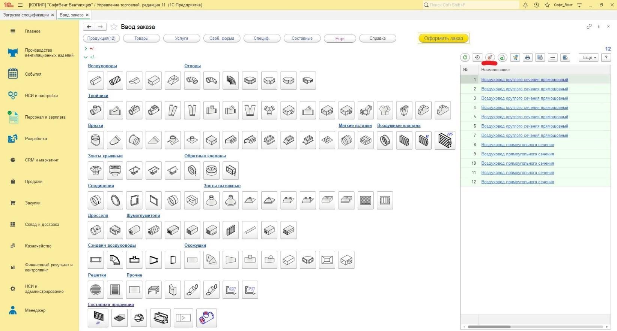Select the round grille icon under Решетки

(x=96, y=289)
